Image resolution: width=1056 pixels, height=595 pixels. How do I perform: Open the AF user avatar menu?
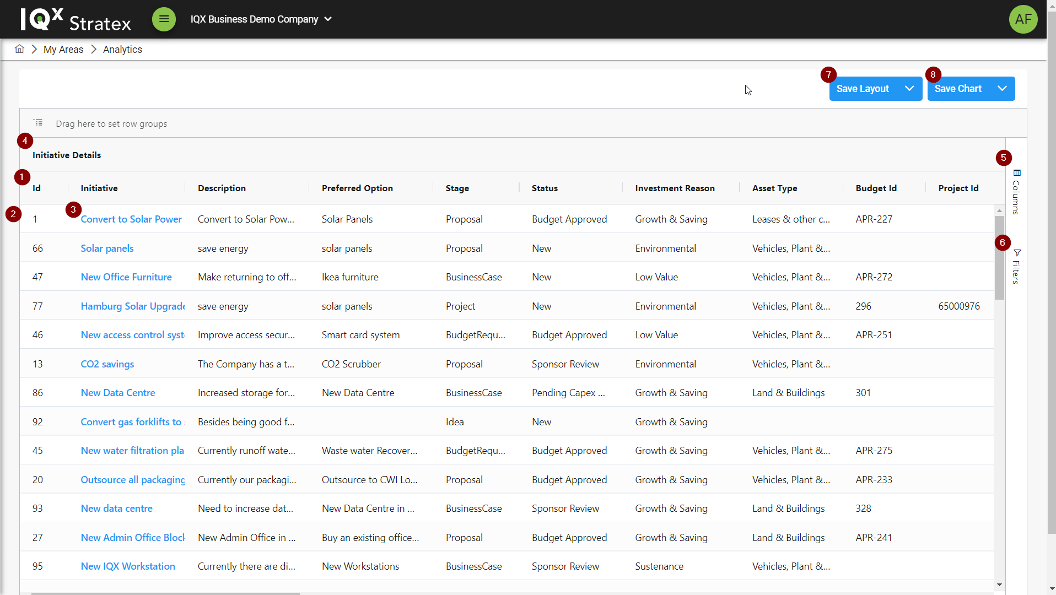coord(1023,19)
